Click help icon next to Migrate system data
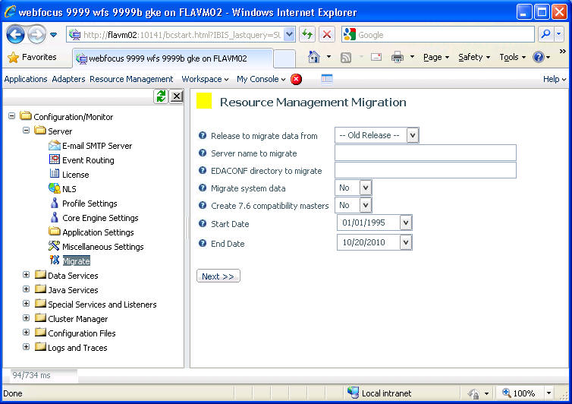Viewport: 572px width, 404px height. [203, 188]
